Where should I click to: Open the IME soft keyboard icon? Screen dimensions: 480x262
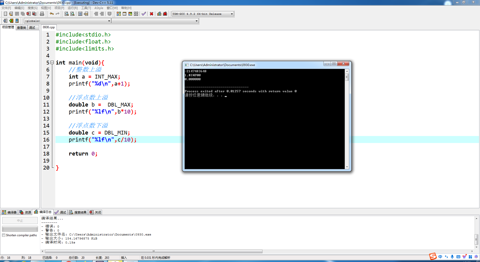[458, 257]
